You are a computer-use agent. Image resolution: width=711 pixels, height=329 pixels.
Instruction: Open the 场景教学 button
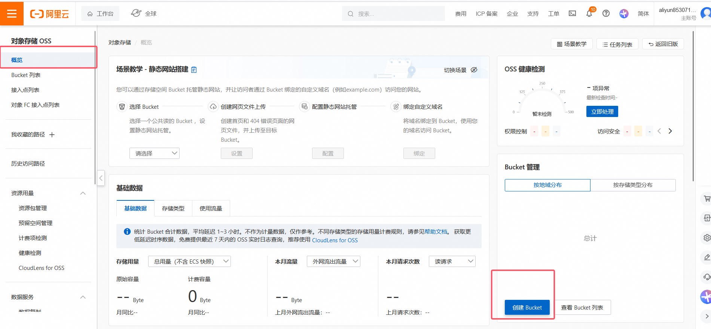tap(572, 44)
